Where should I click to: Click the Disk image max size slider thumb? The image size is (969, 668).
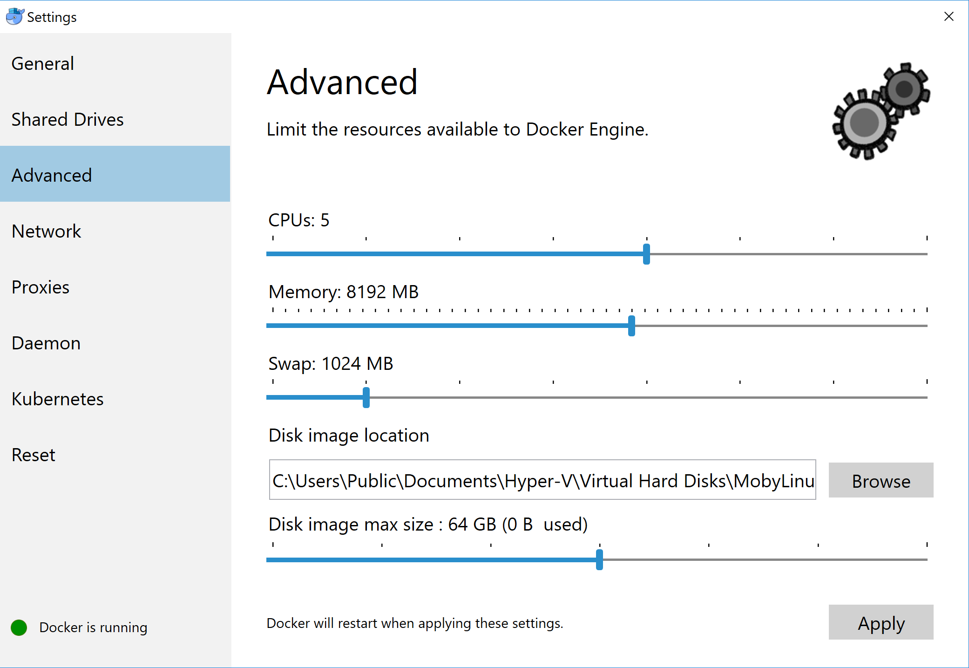point(599,559)
